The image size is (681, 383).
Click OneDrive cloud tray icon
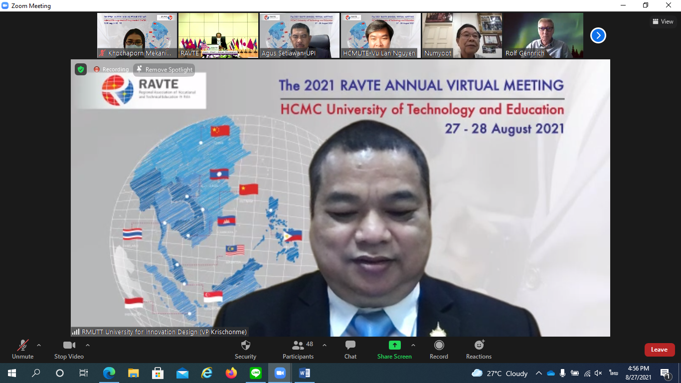551,373
